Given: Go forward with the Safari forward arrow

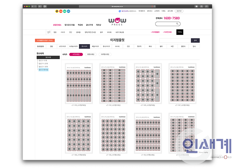Looking at the screenshot, I should [35, 6].
